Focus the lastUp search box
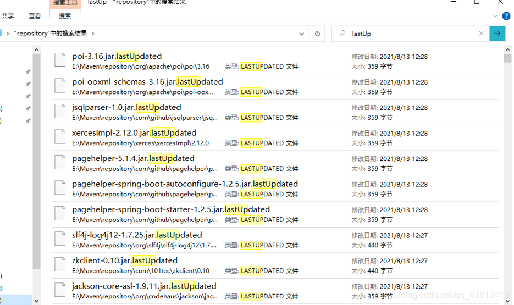The image size is (514, 305). click(x=411, y=34)
